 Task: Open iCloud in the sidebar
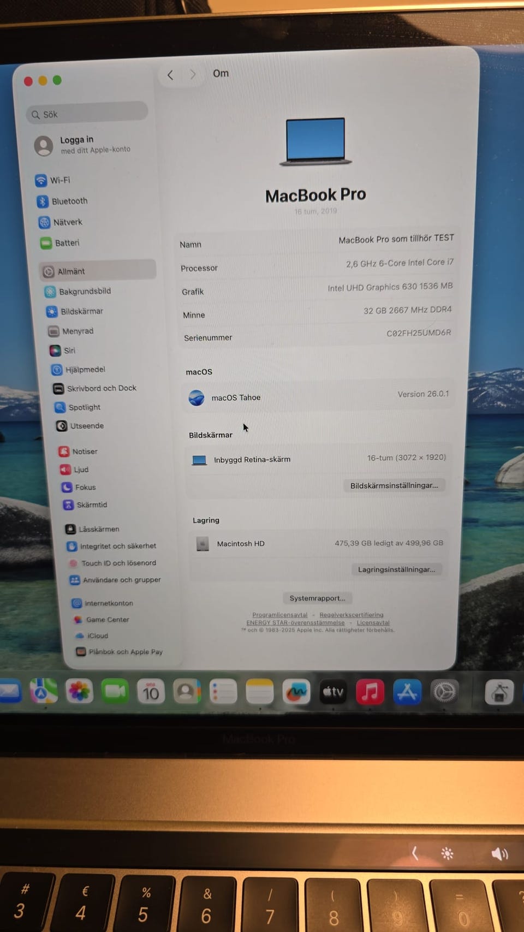92,636
